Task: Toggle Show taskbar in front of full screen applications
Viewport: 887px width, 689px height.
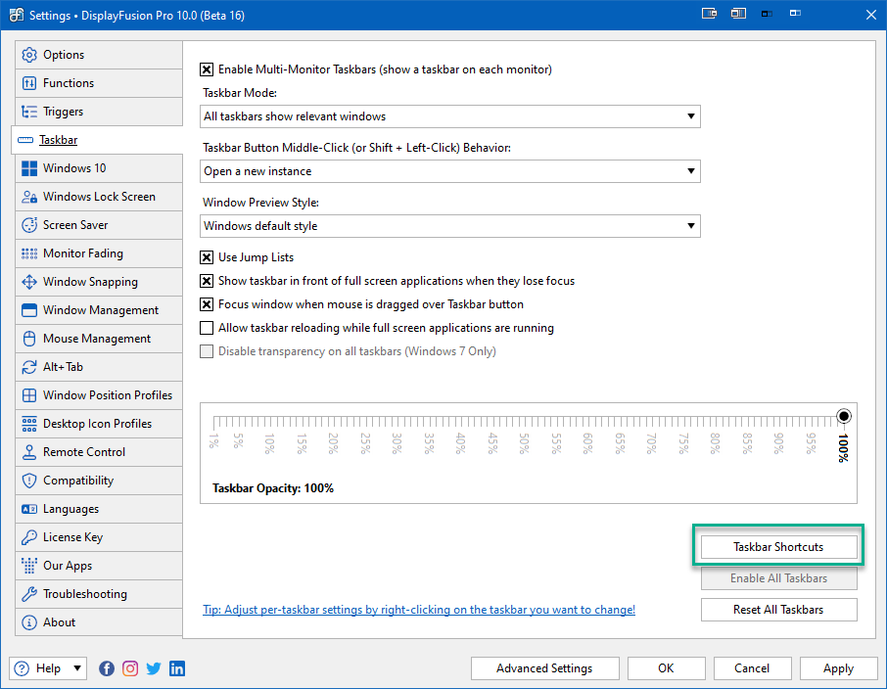Action: click(x=207, y=281)
